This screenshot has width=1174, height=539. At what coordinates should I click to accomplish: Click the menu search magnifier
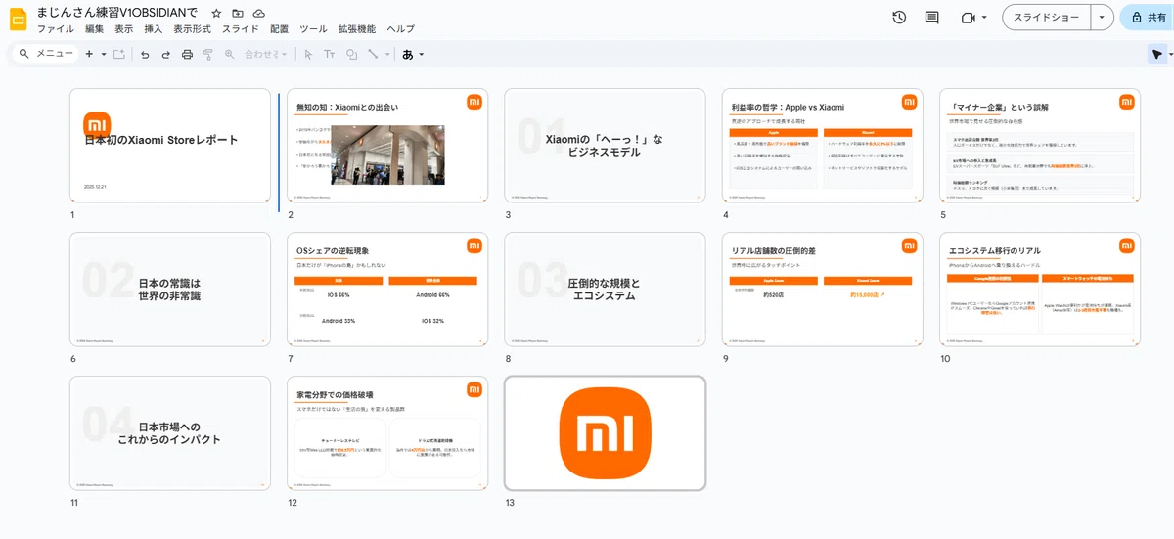coord(24,54)
